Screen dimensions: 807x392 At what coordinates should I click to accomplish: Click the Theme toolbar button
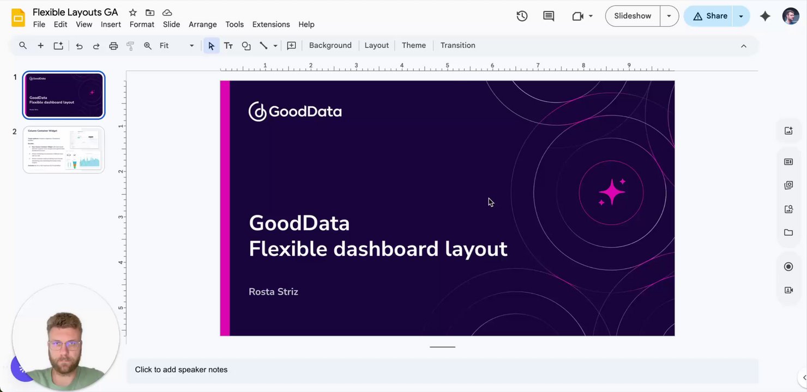tap(414, 46)
